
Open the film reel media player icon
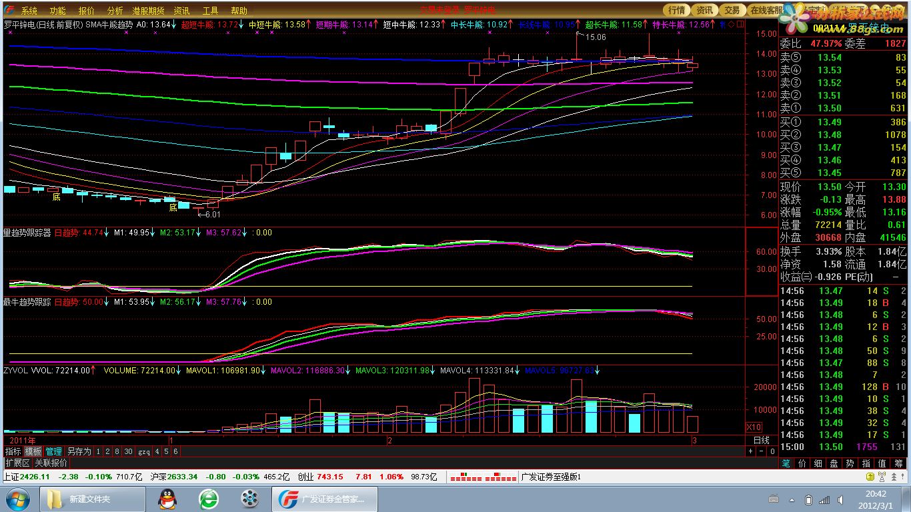pyautogui.click(x=250, y=499)
